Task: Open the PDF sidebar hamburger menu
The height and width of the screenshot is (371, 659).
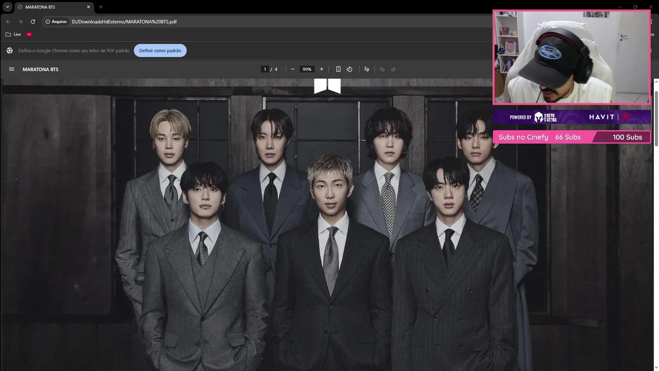Action: [x=11, y=69]
